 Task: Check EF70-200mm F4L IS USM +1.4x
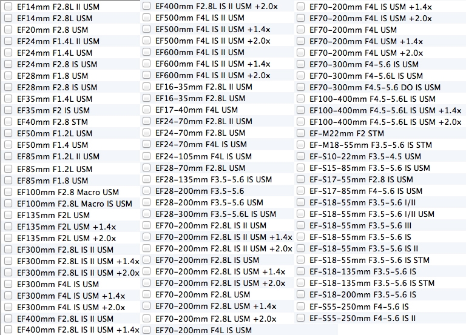click(301, 7)
